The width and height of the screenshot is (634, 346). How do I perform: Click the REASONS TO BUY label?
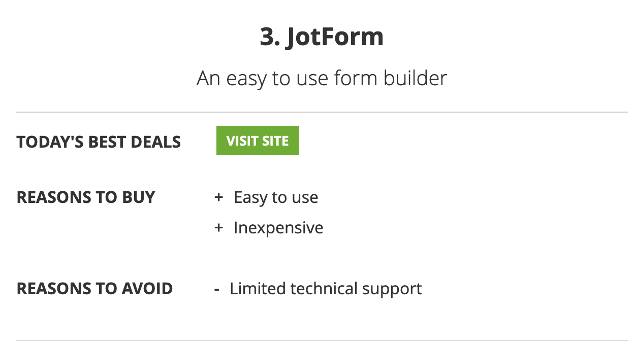pyautogui.click(x=86, y=197)
